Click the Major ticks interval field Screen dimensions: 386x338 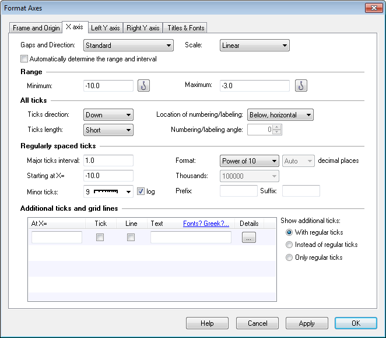coord(108,161)
